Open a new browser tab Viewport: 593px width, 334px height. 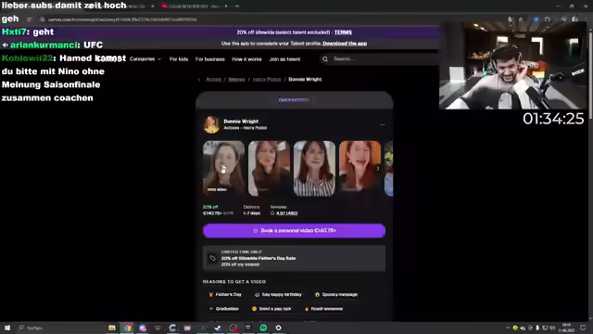click(237, 6)
